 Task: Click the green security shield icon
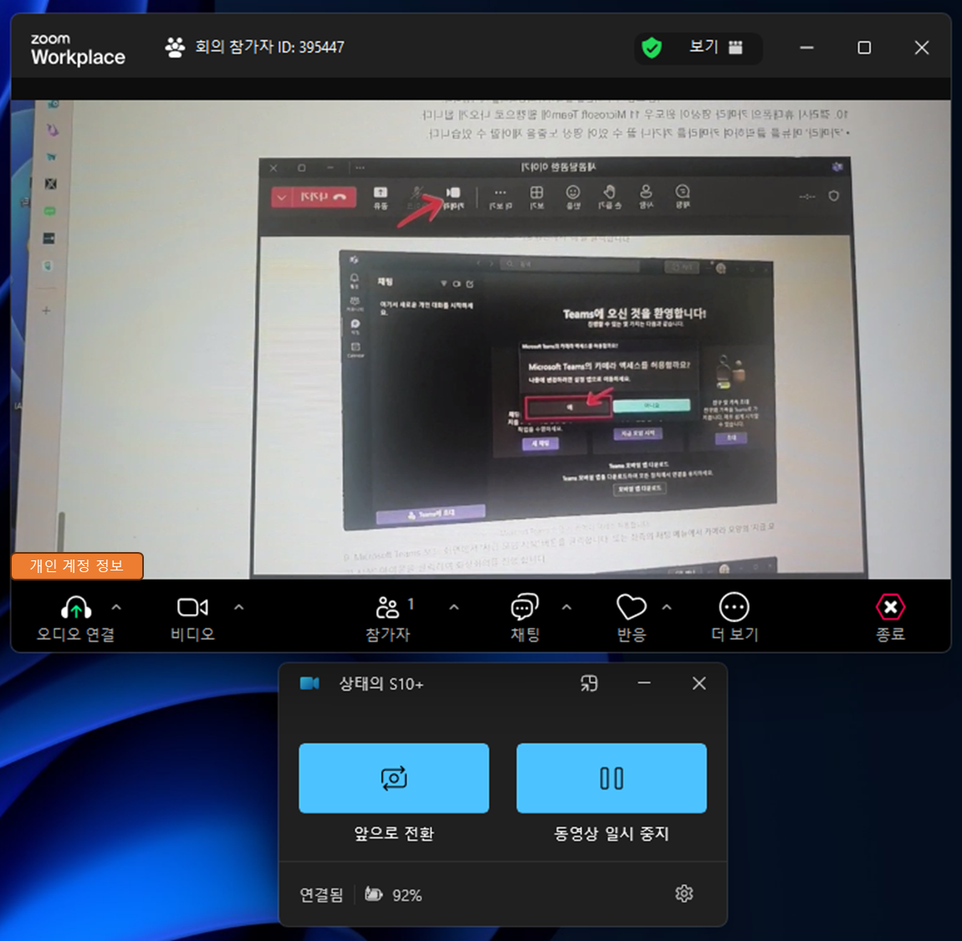tap(653, 48)
